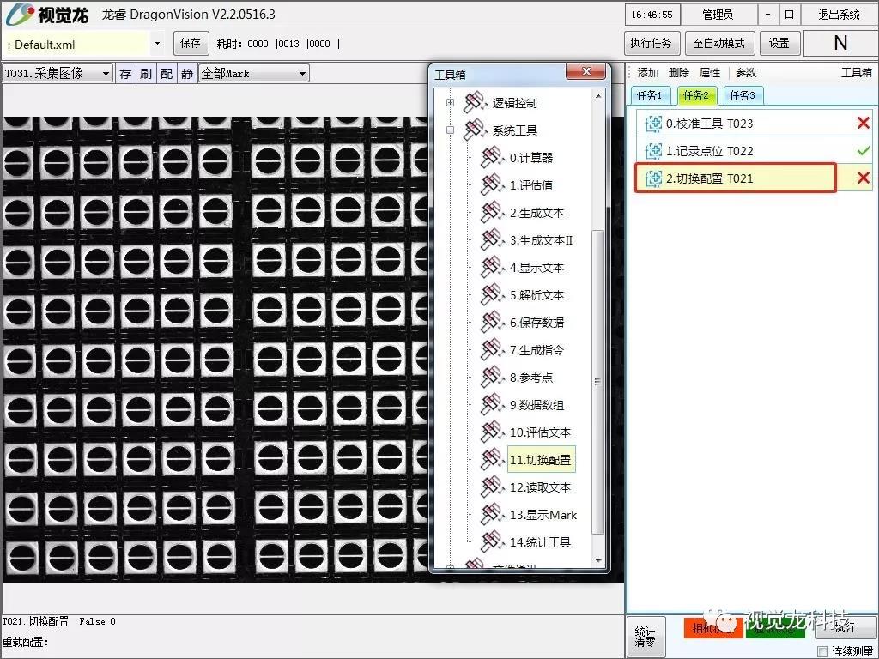
Task: Click the 执行任务 button
Action: coord(652,43)
